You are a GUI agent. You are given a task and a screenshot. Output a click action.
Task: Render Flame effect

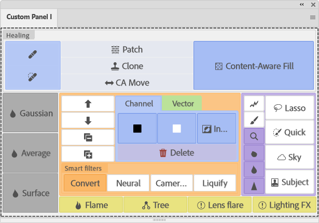point(91,205)
